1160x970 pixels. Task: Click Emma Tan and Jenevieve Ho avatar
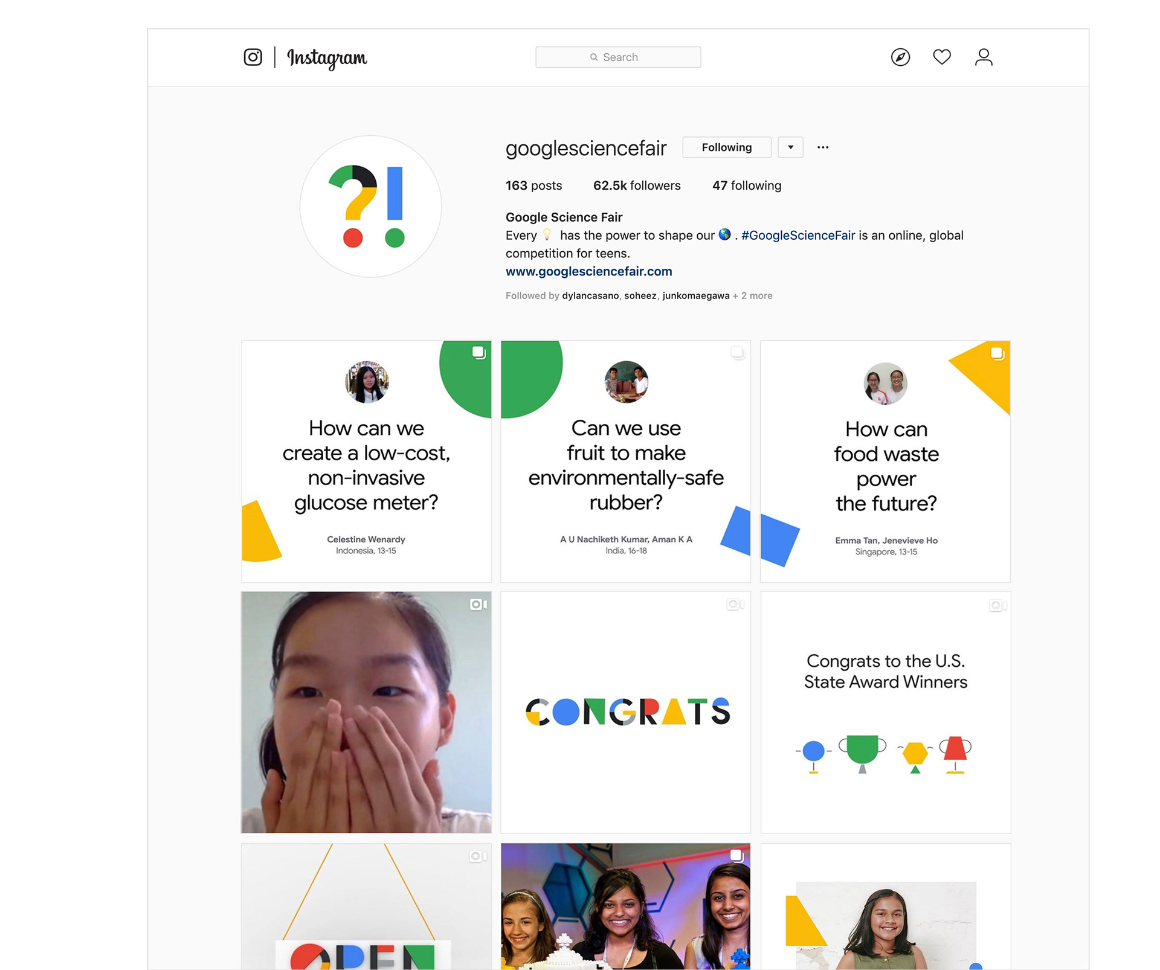tap(885, 384)
